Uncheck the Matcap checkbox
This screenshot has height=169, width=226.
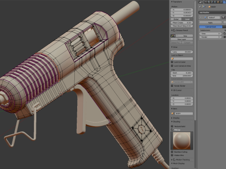[x=172, y=130]
